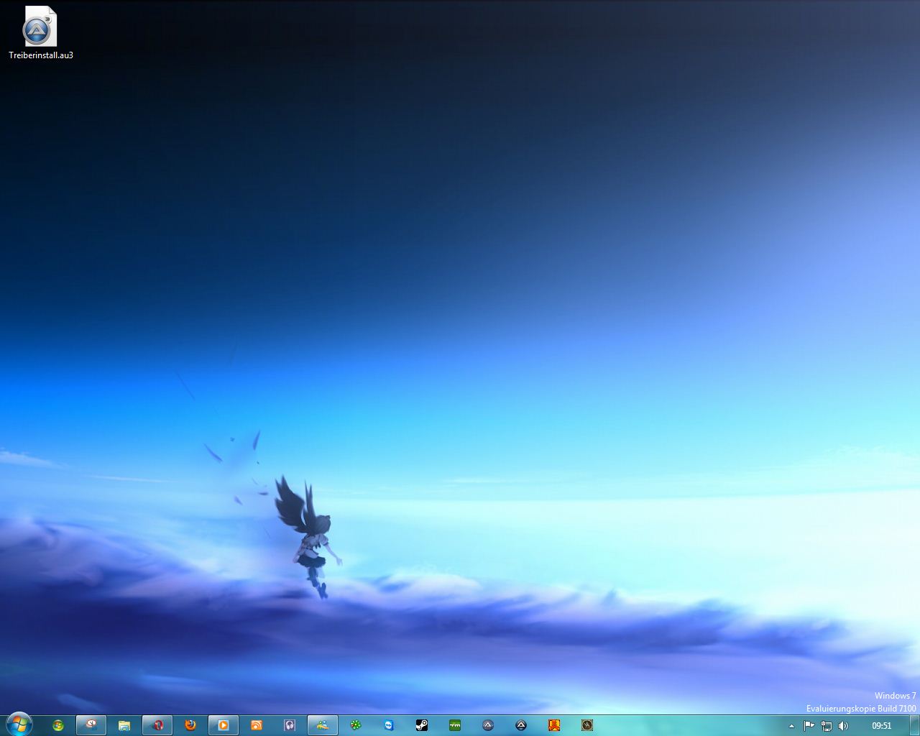Open Windows Explorer from the taskbar
Screen dimensions: 920x736
[x=124, y=725]
